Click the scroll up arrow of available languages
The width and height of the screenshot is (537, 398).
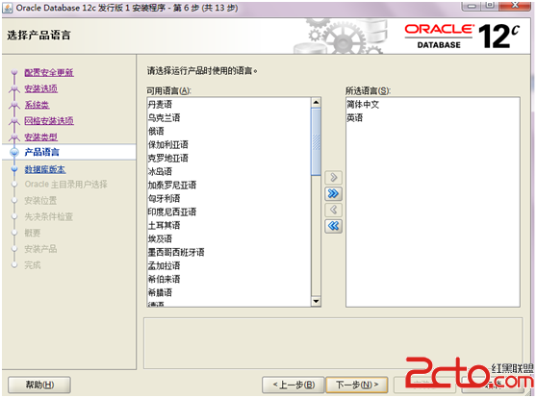[x=316, y=102]
